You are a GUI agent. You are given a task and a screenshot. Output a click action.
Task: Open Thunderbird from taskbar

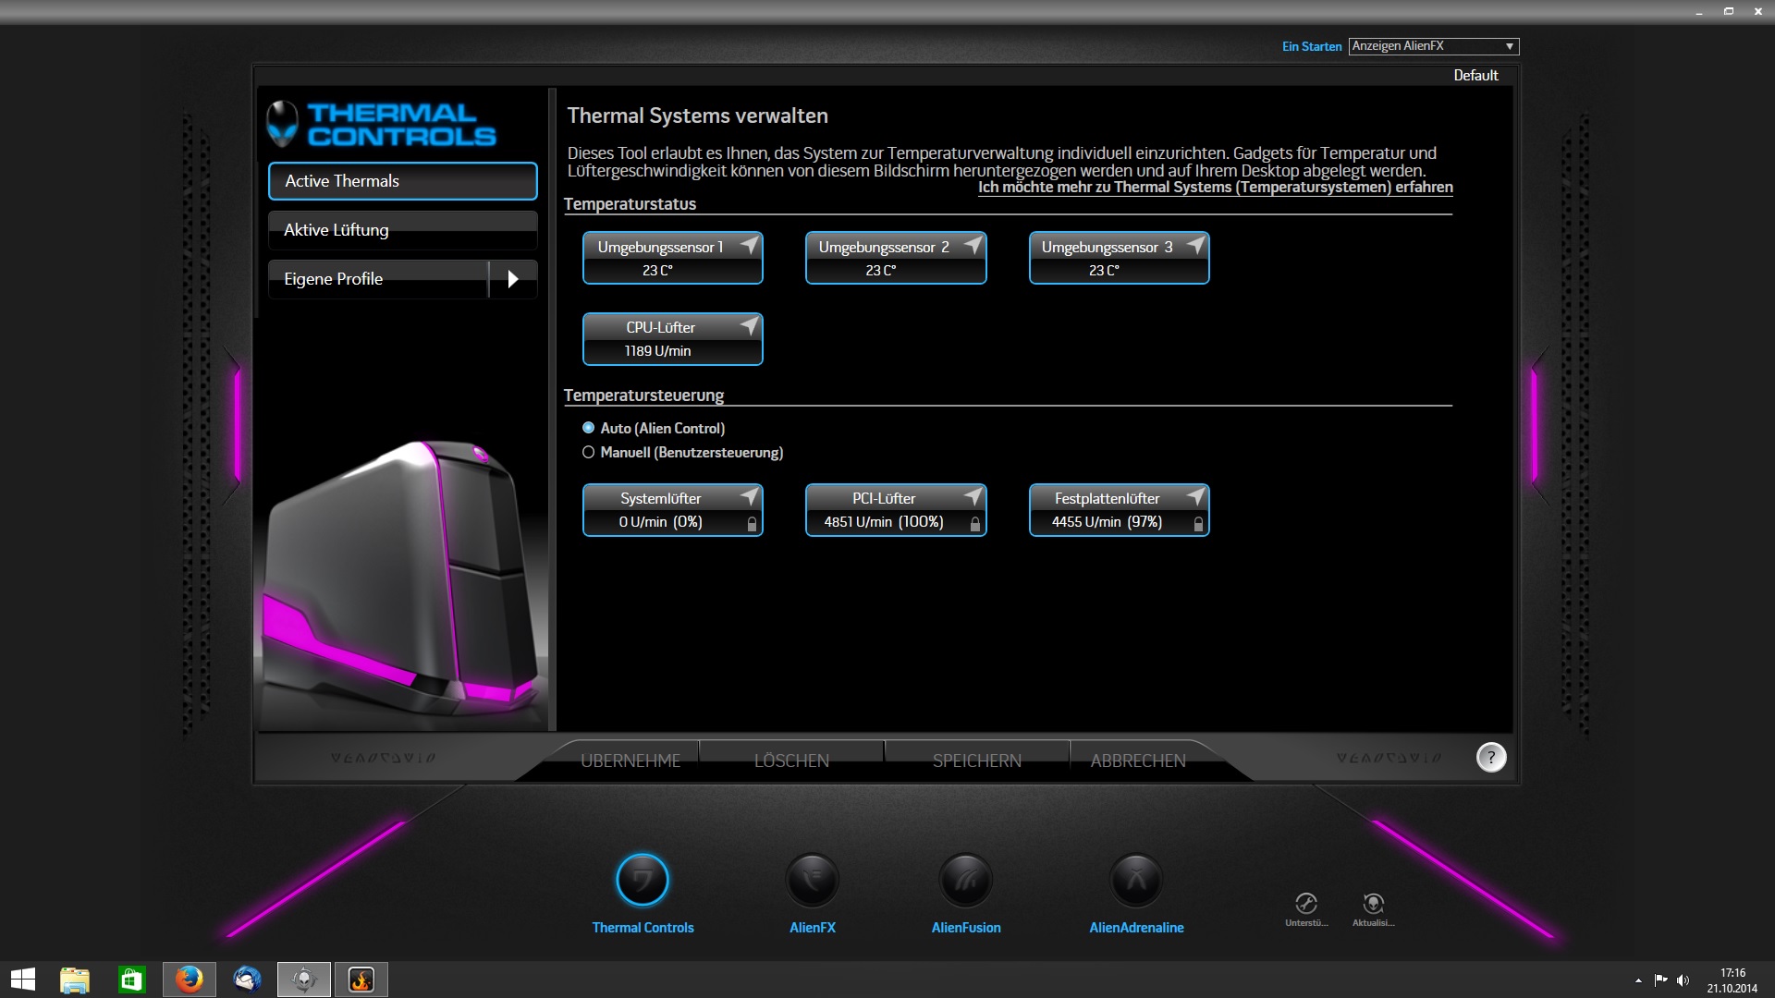pyautogui.click(x=247, y=980)
